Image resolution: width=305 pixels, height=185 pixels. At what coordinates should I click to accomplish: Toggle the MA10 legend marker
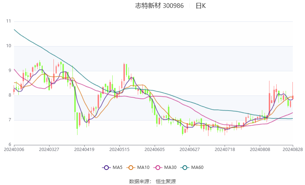pyautogui.click(x=131, y=167)
